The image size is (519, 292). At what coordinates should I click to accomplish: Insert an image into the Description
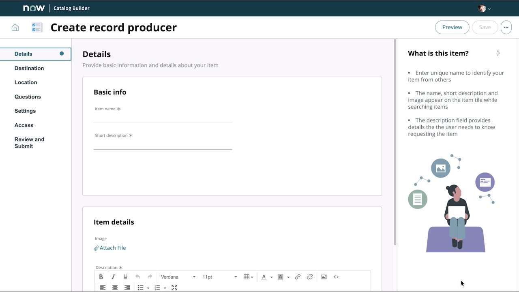(323, 277)
